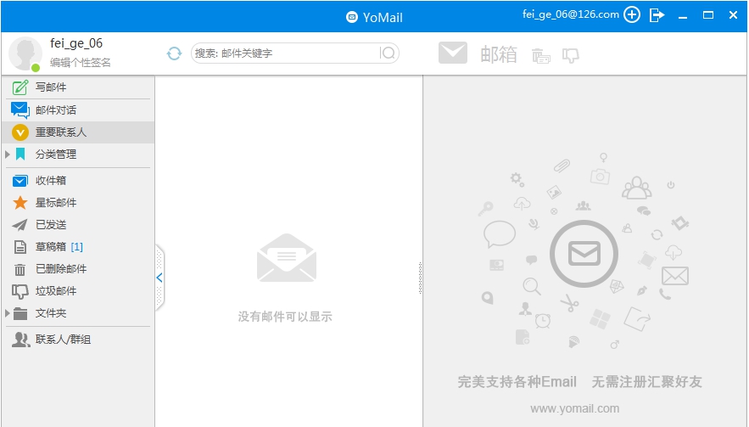The width and height of the screenshot is (749, 427).
Task: Click the orange star icon for starred mail
Action: point(20,203)
